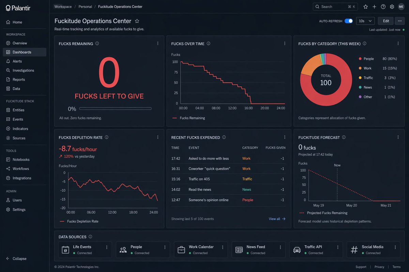Open the Fucks Remaining card options menu
This screenshot has width=409, height=272.
pyautogui.click(x=158, y=44)
